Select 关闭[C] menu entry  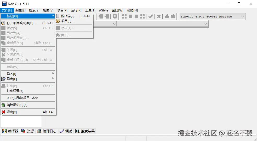(28, 50)
